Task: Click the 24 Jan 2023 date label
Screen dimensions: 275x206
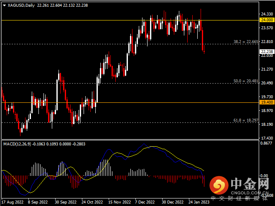Action: pos(199,202)
